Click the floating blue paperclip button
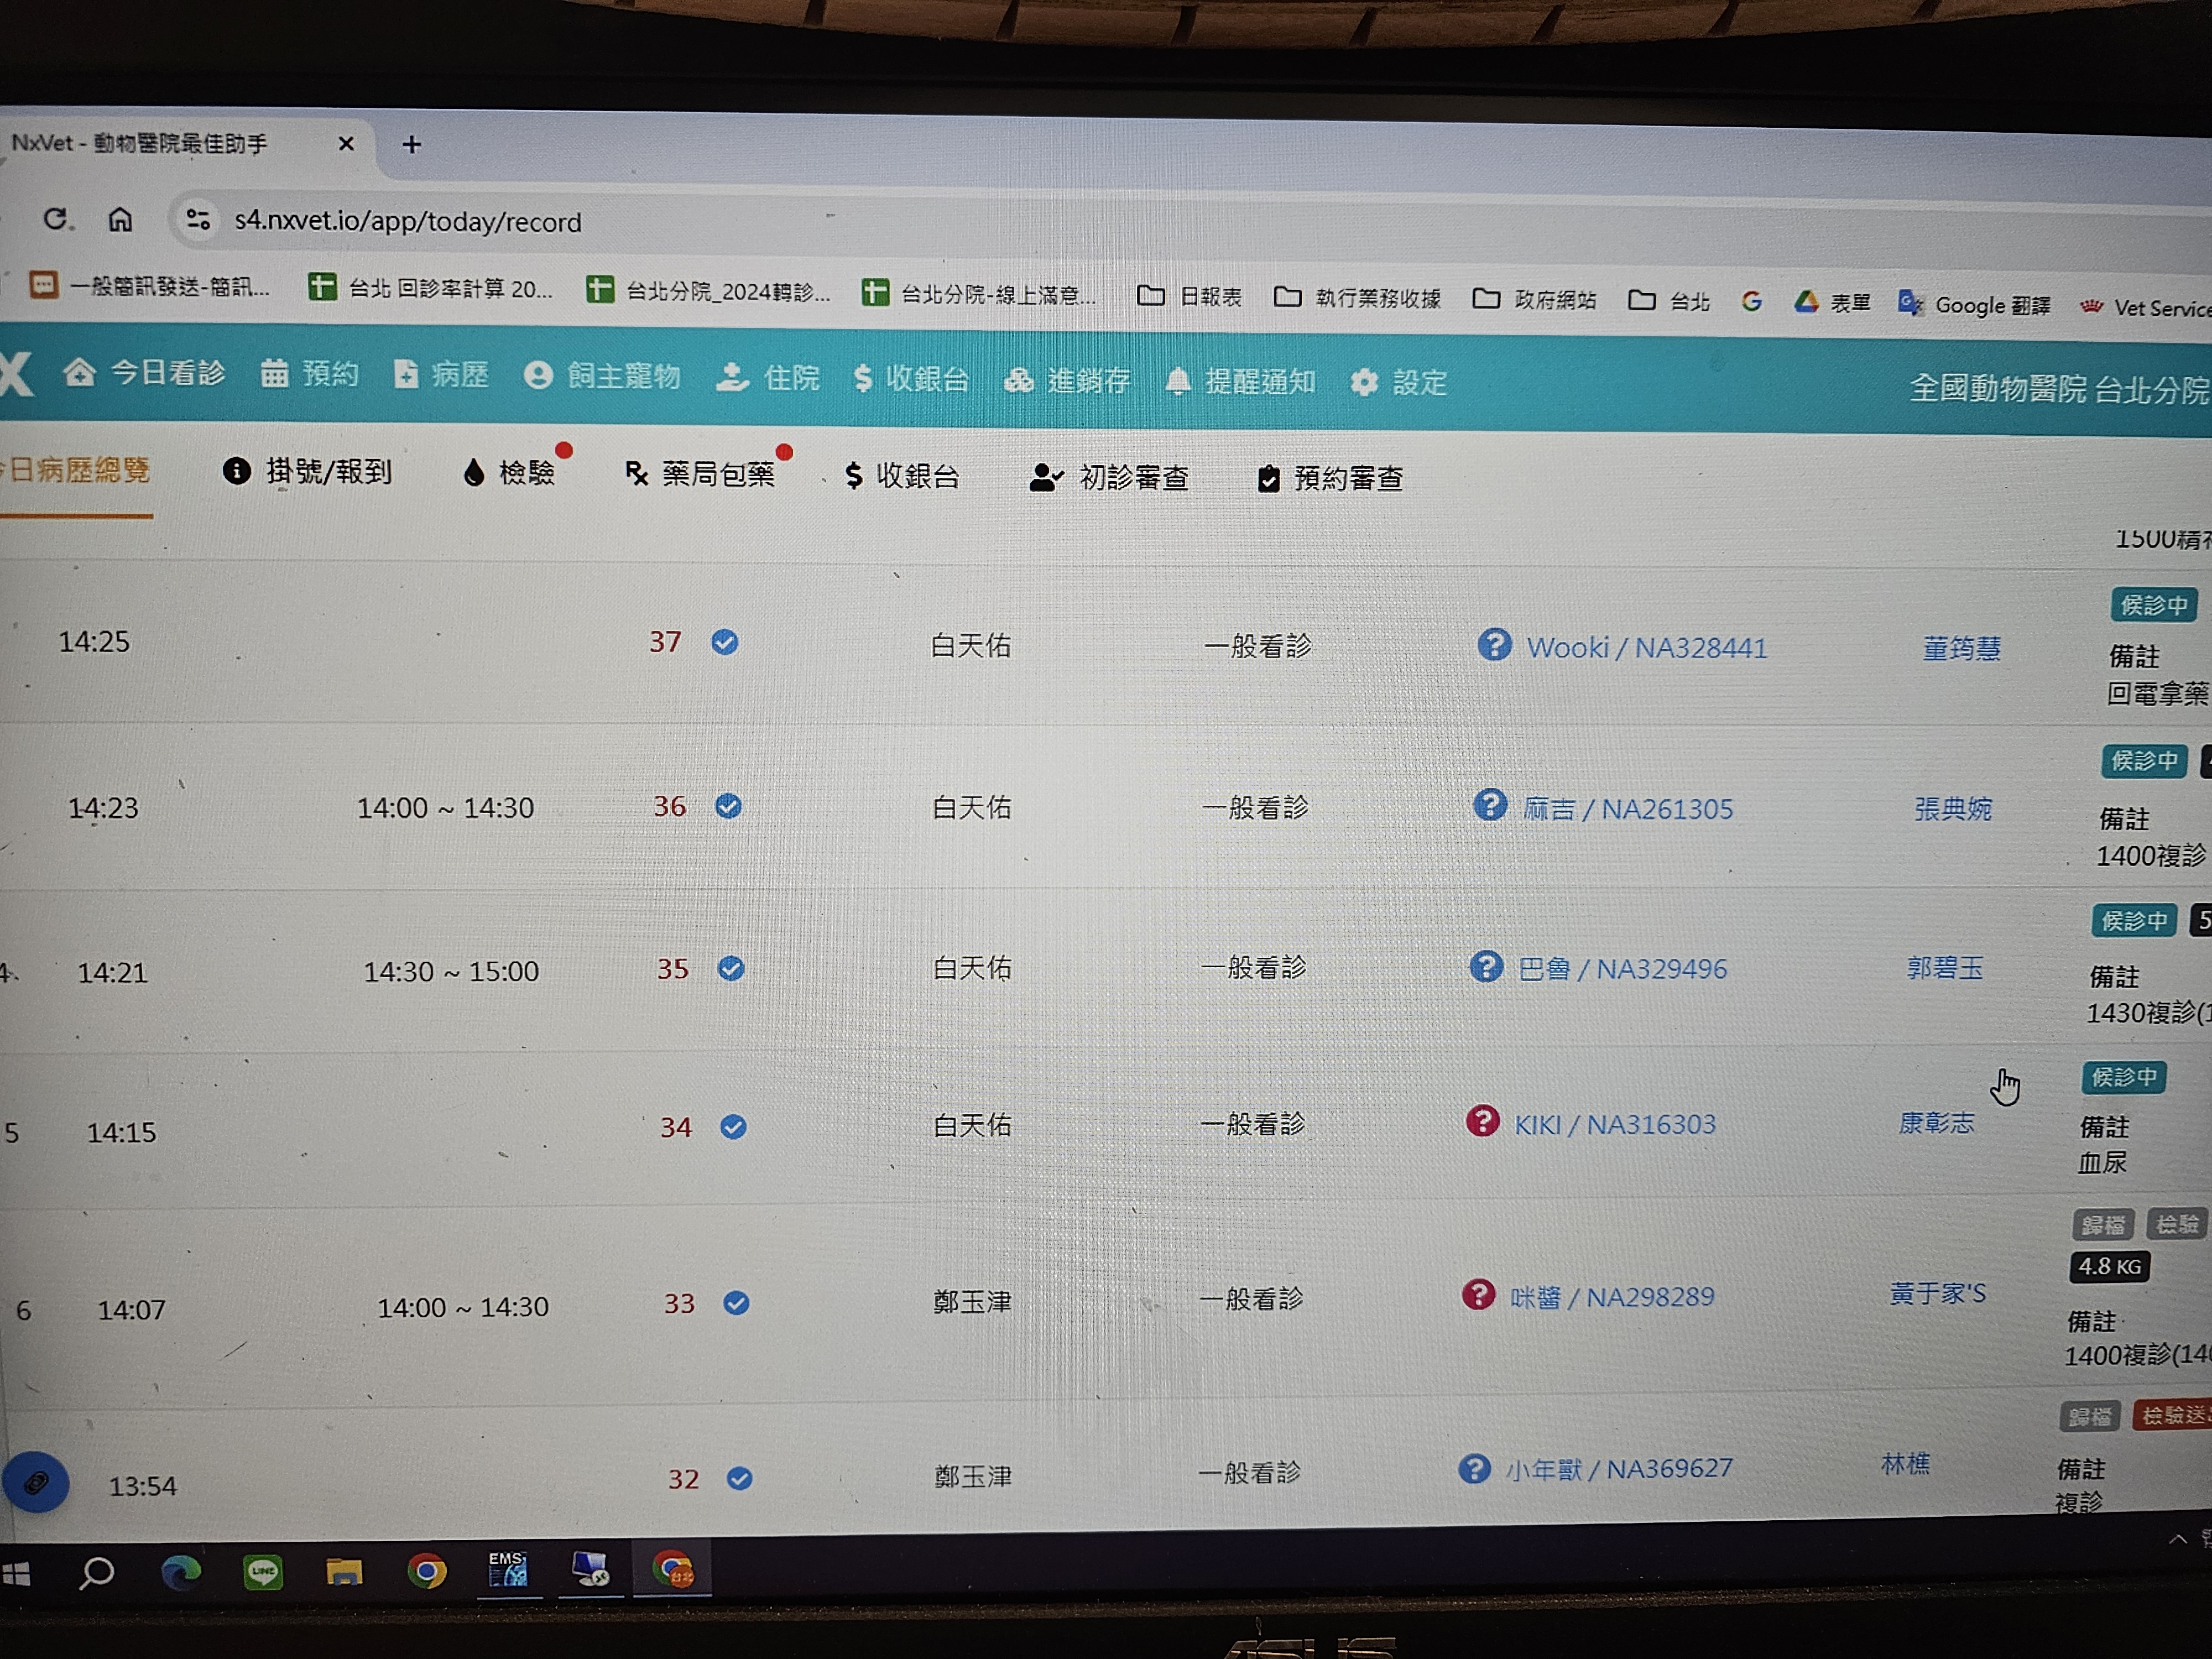This screenshot has height=1659, width=2212. click(x=36, y=1481)
